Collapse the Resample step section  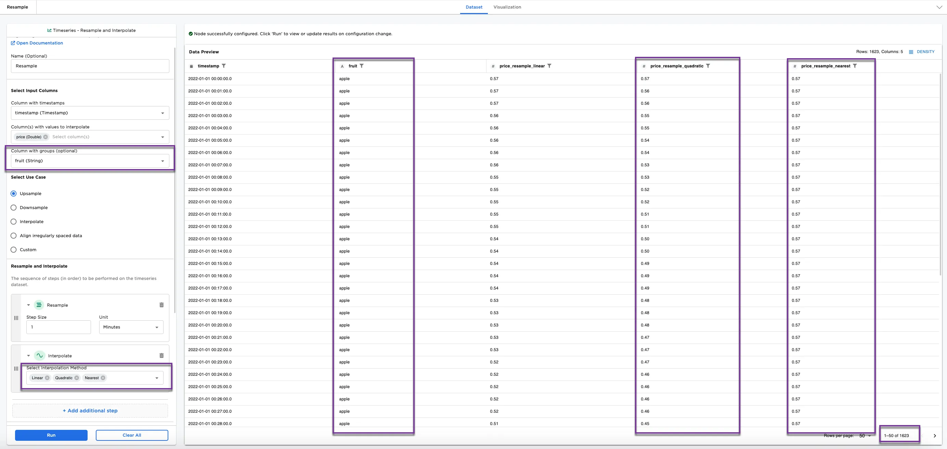pos(28,305)
